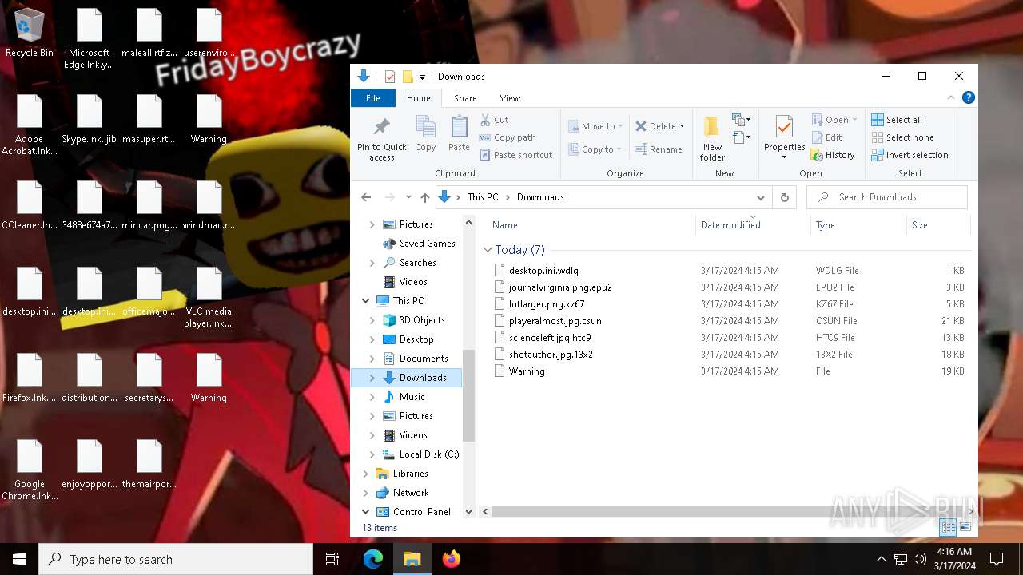Click Properties icon in title bar toolbar
This screenshot has width=1023, height=575.
(390, 77)
